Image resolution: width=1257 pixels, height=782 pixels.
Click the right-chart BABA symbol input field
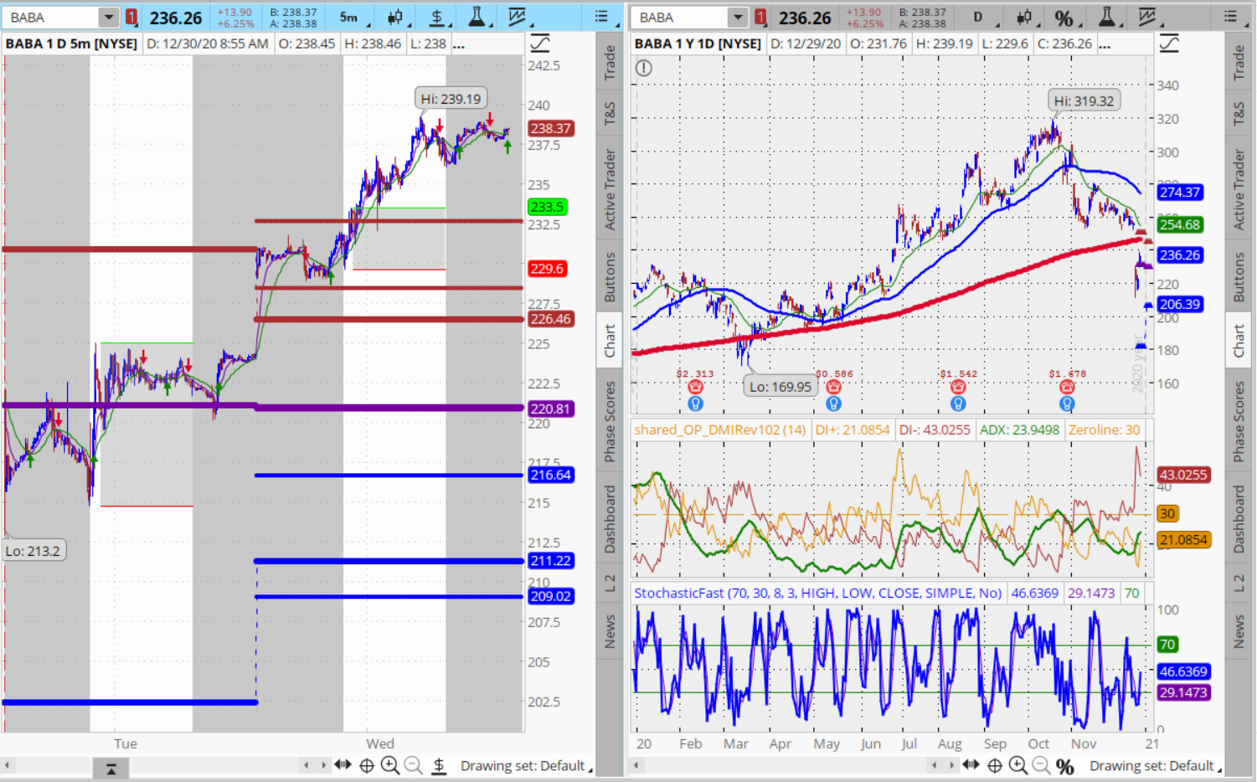pos(680,17)
